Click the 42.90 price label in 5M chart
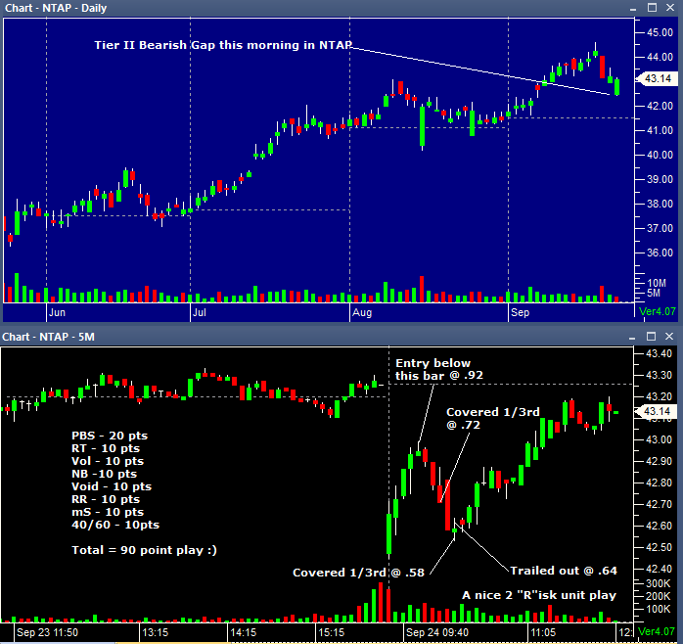The height and width of the screenshot is (644, 683). coord(660,461)
